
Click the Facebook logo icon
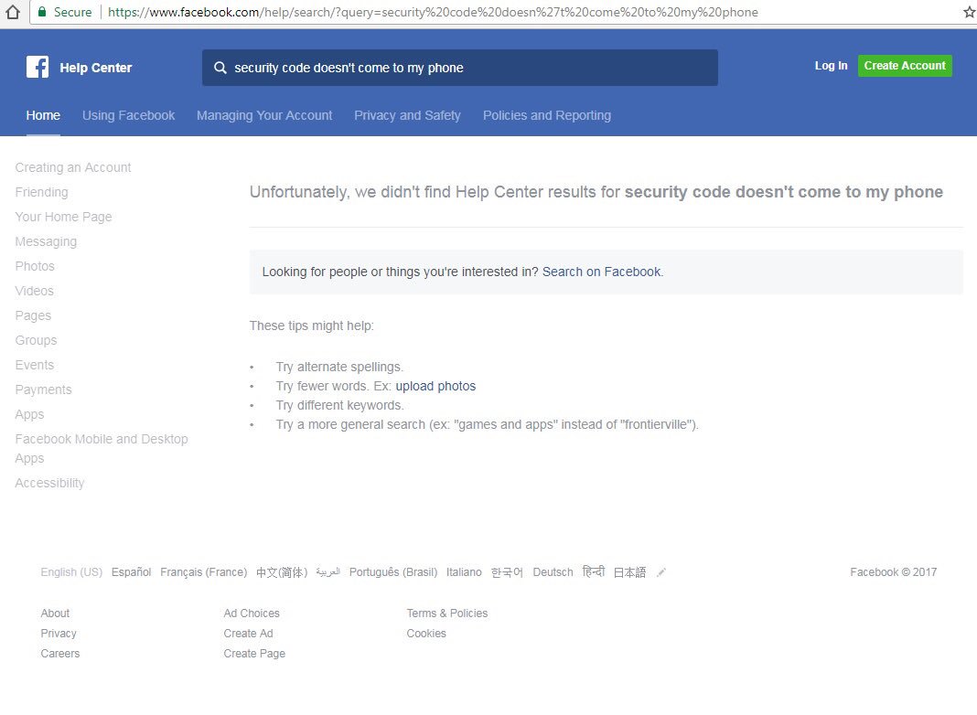(38, 67)
